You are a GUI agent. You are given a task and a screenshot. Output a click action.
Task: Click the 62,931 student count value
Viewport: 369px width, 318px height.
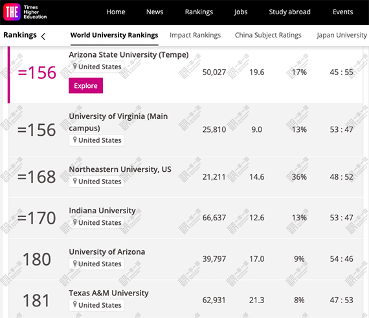coord(214,300)
